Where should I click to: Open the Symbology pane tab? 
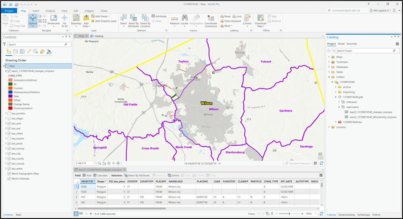pyautogui.click(x=363, y=215)
